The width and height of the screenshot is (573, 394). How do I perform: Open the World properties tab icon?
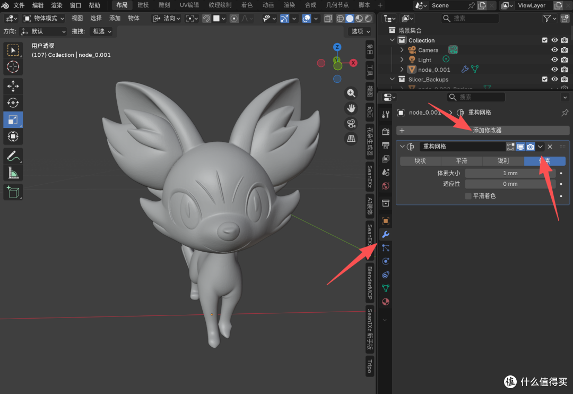click(386, 186)
